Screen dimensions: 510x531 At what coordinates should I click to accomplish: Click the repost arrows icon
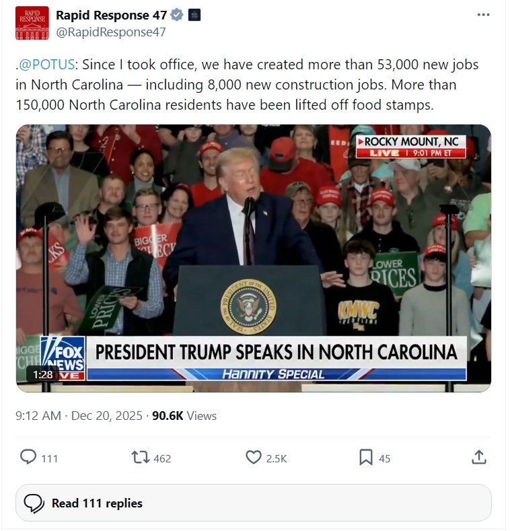click(x=141, y=457)
